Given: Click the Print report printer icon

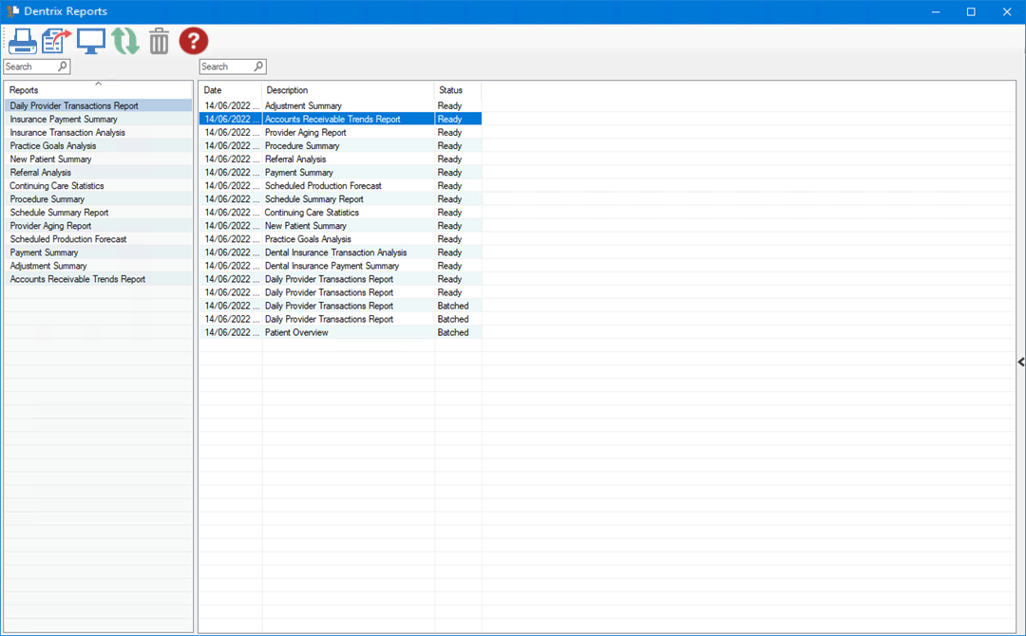Looking at the screenshot, I should [x=22, y=41].
